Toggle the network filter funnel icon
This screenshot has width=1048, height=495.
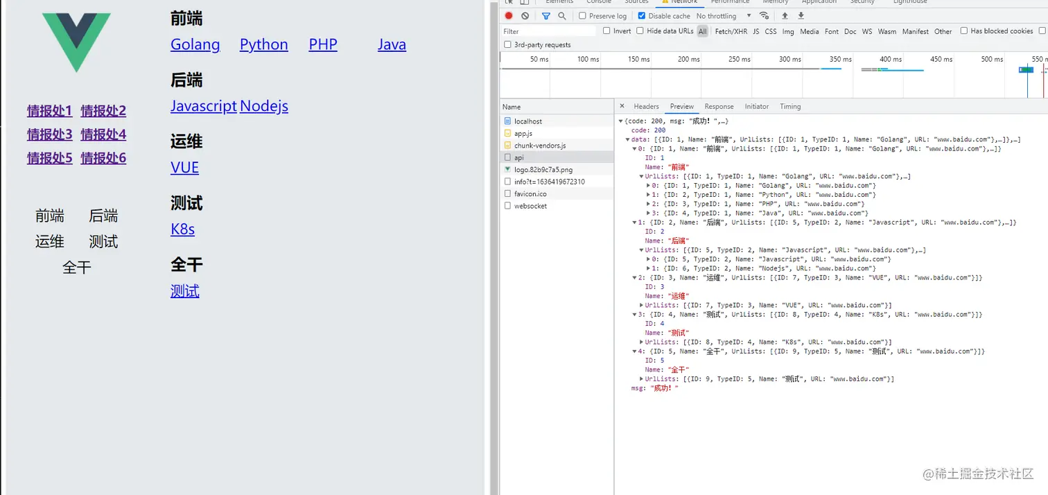[546, 16]
